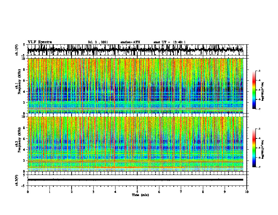This screenshot has height=215, width=278.
Task: Click the "2" kHz tick on ch.1 axis
Action: click(25, 103)
